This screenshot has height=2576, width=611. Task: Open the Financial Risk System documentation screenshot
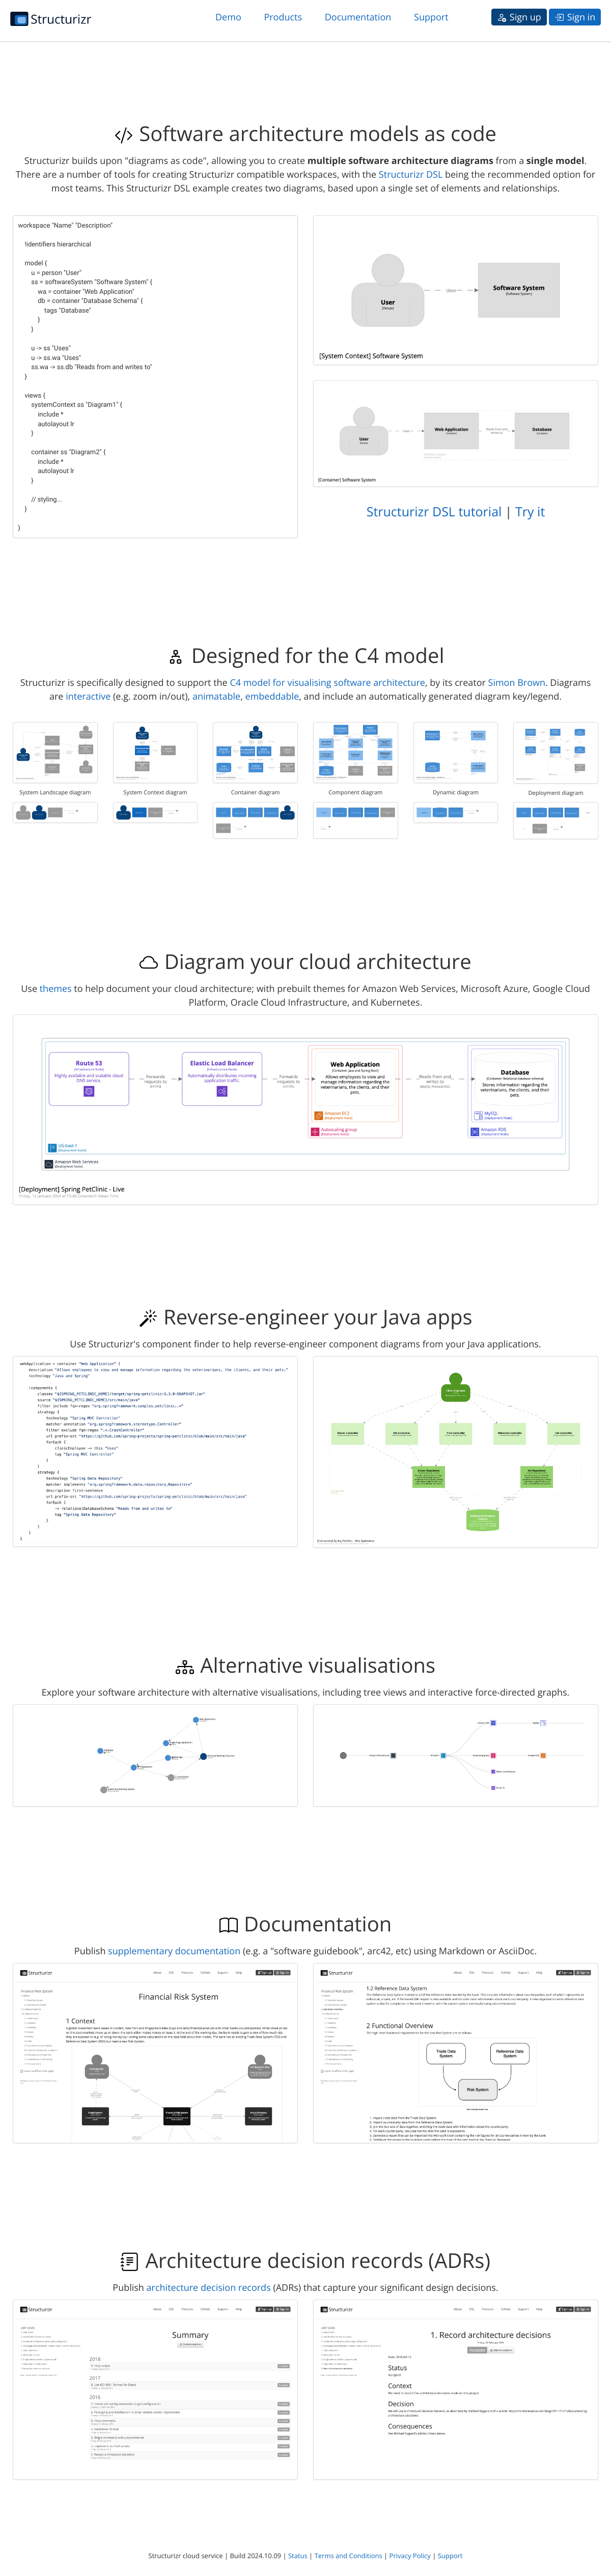click(155, 2052)
